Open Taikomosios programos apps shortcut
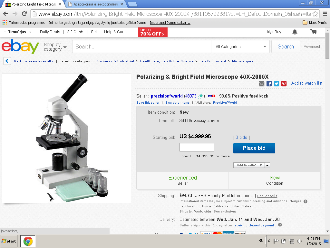 [x=24, y=23]
